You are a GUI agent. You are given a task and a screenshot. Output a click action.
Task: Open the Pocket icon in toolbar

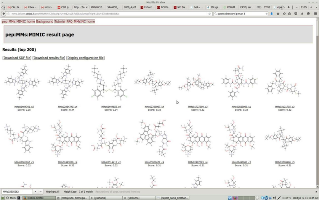296,14
